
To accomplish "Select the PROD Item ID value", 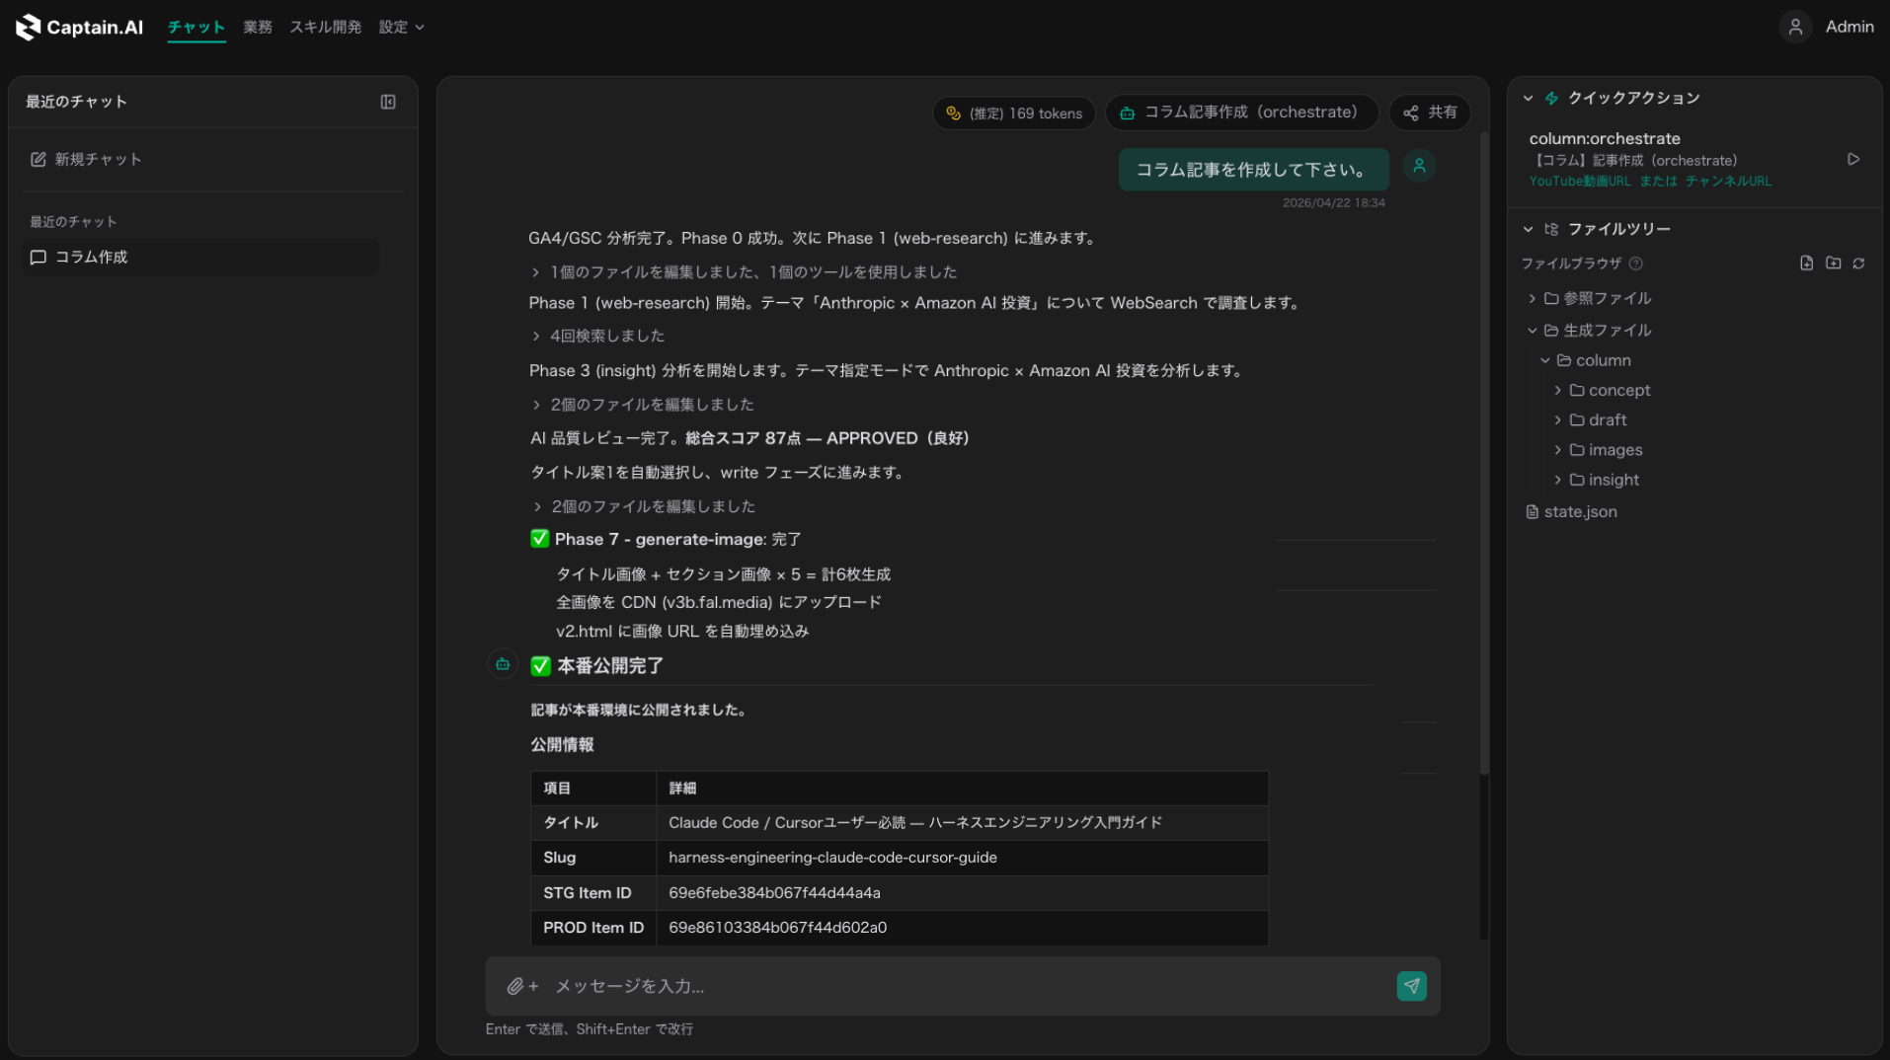I will pyautogui.click(x=777, y=928).
